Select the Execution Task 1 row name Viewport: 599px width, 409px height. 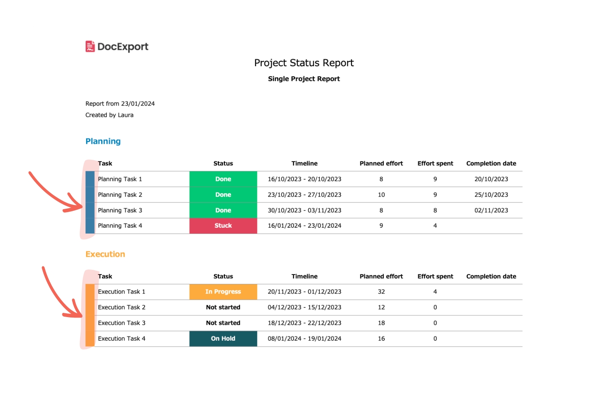(x=121, y=292)
